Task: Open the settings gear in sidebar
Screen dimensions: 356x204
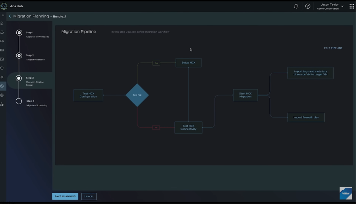Action: (2, 95)
